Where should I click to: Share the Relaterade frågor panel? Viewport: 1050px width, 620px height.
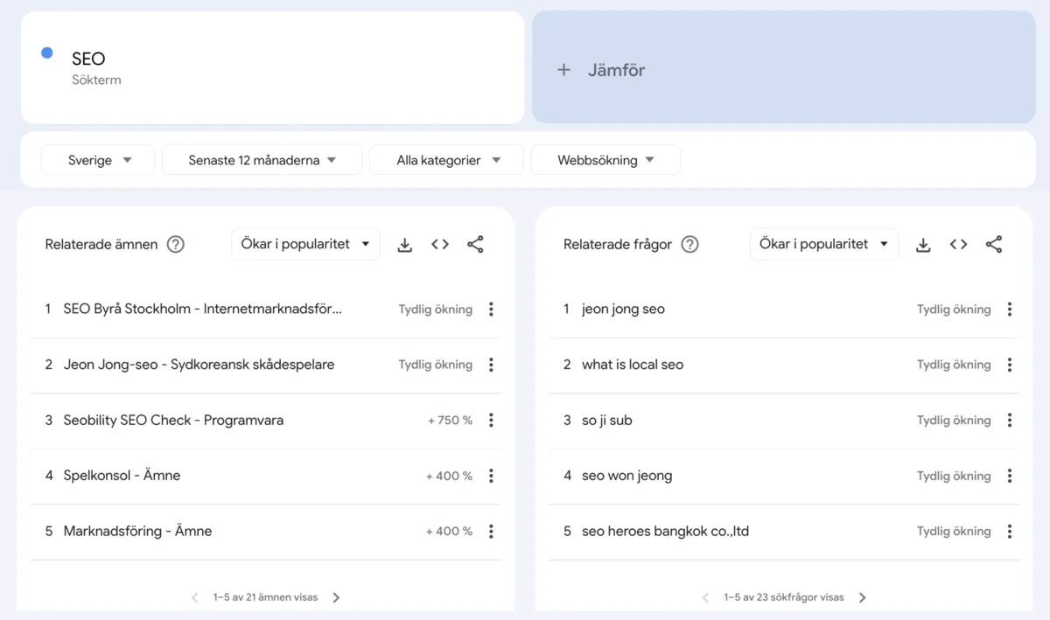click(994, 245)
